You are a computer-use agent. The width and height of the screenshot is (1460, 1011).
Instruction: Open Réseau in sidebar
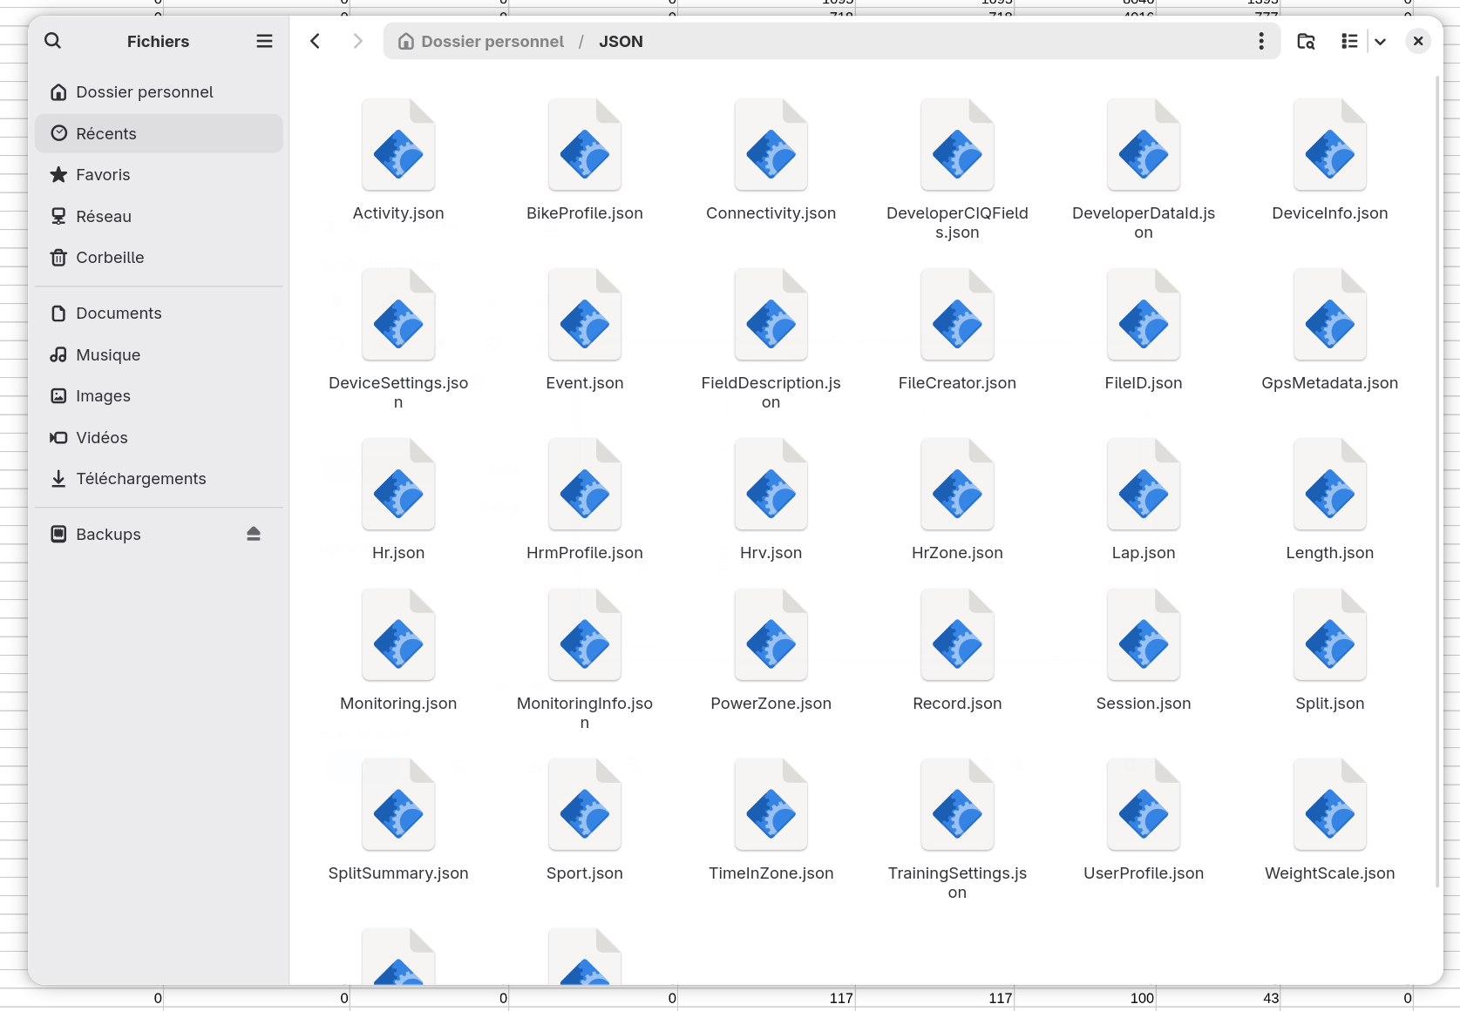(159, 216)
